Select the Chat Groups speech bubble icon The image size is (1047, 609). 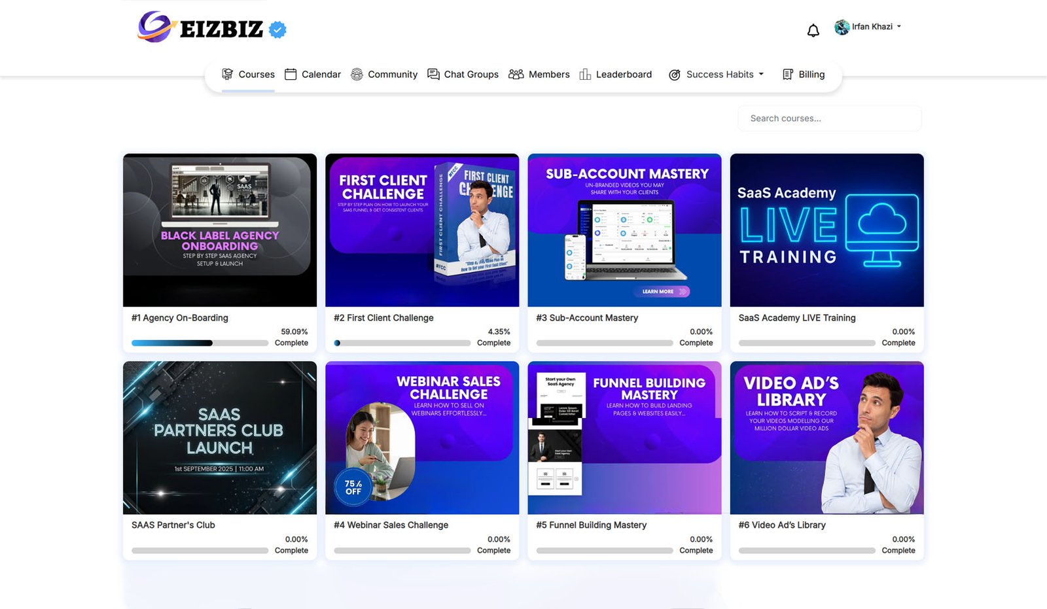point(433,74)
